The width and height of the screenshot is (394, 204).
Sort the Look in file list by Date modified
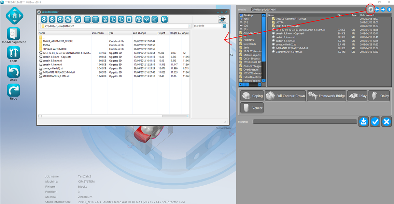(367, 15)
